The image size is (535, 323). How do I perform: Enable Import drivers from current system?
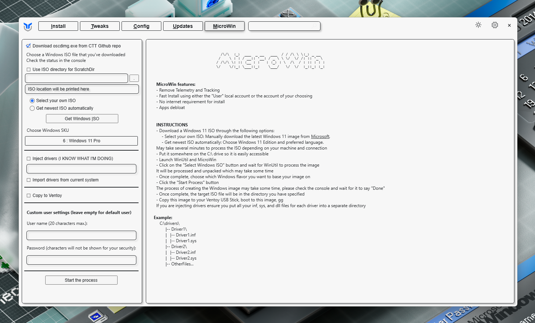pos(29,180)
